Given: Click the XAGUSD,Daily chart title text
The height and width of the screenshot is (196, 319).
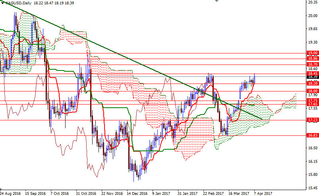Looking at the screenshot, I should click(x=19, y=3).
